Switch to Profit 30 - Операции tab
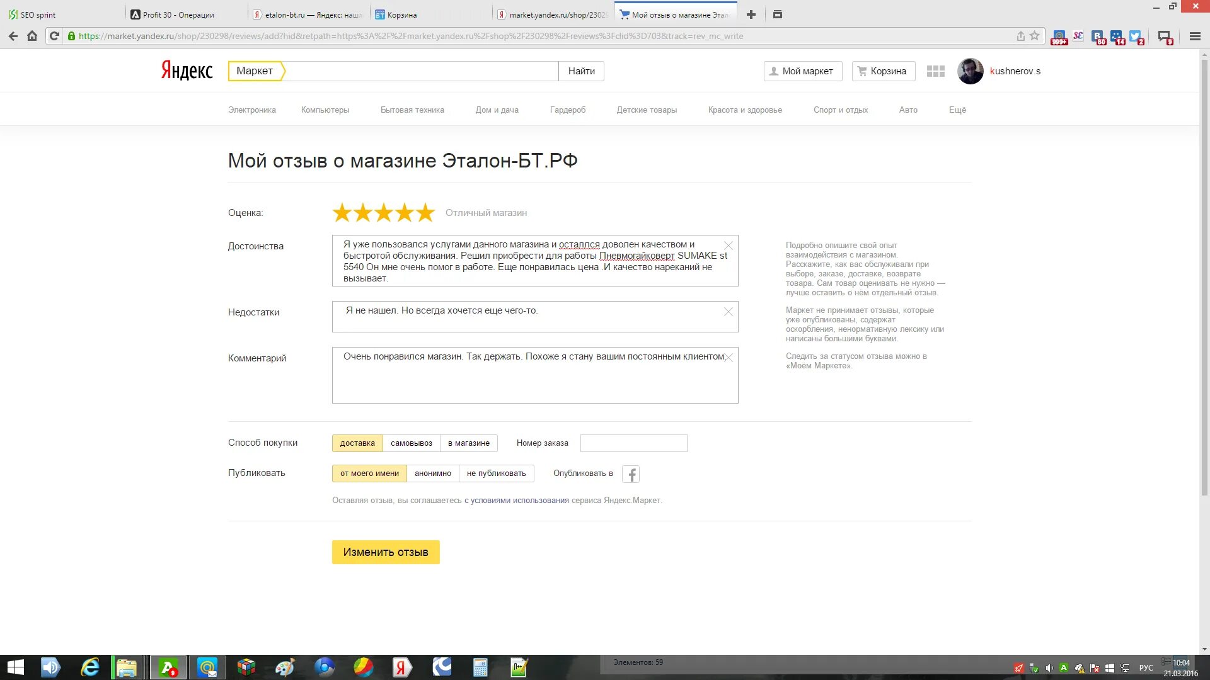 pos(186,14)
